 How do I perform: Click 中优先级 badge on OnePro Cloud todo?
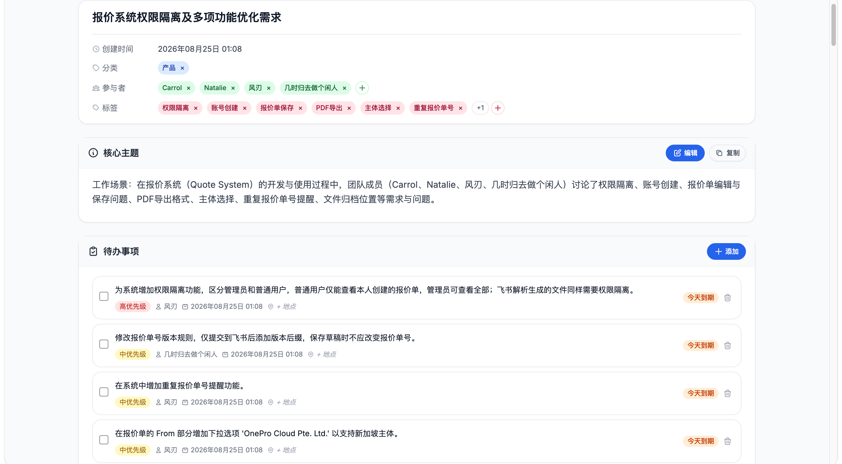(x=133, y=450)
